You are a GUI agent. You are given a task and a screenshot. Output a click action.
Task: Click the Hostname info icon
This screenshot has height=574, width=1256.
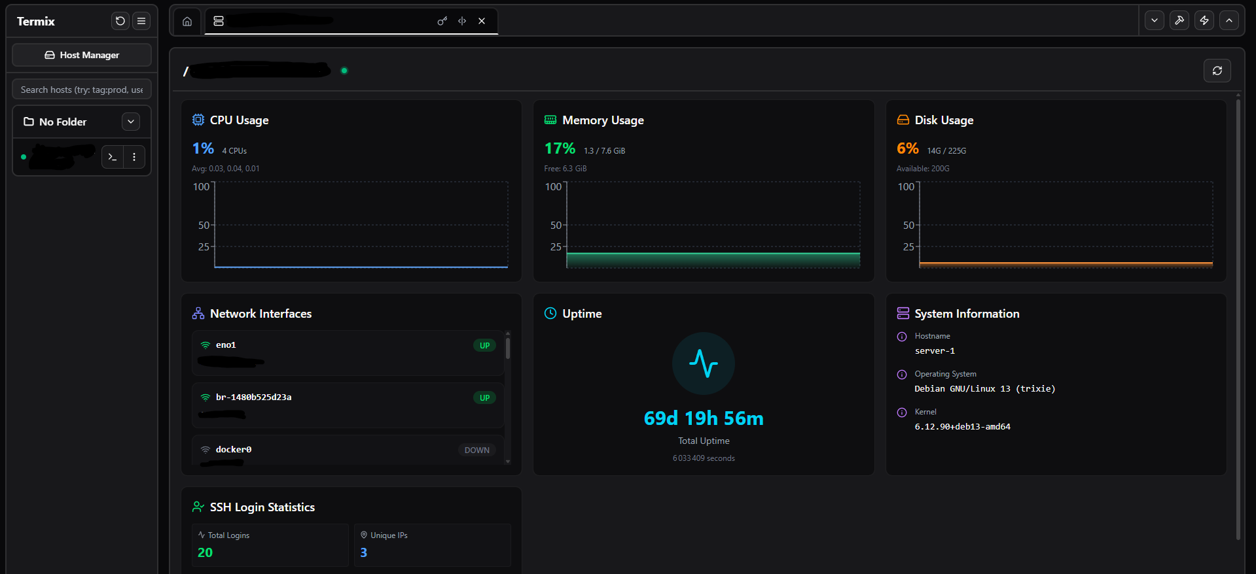pyautogui.click(x=902, y=337)
